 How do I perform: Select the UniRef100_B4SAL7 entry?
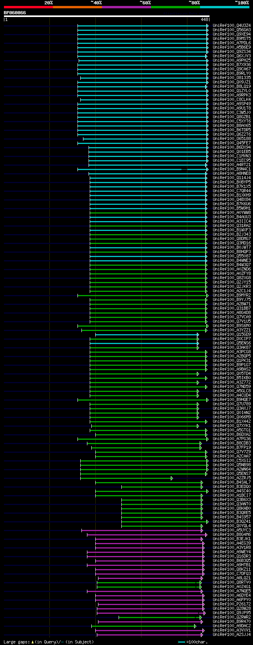tap(232, 482)
